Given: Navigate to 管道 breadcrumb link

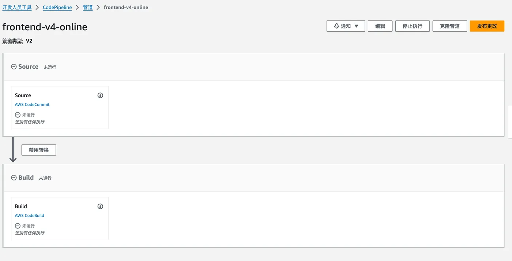Looking at the screenshot, I should (88, 7).
